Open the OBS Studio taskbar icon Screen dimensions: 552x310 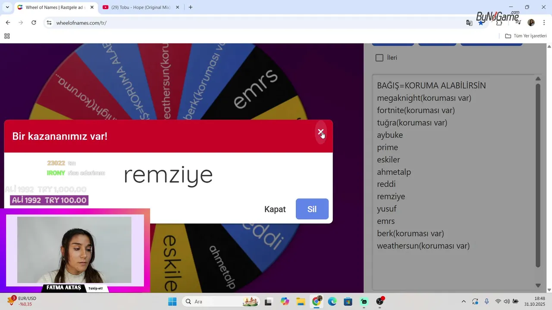click(380, 301)
